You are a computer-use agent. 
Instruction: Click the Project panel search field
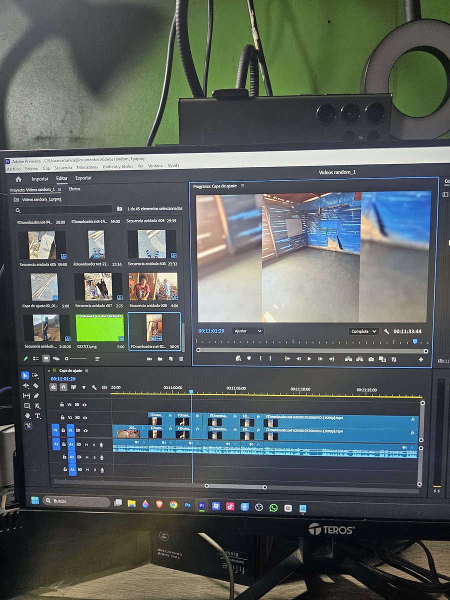(63, 209)
